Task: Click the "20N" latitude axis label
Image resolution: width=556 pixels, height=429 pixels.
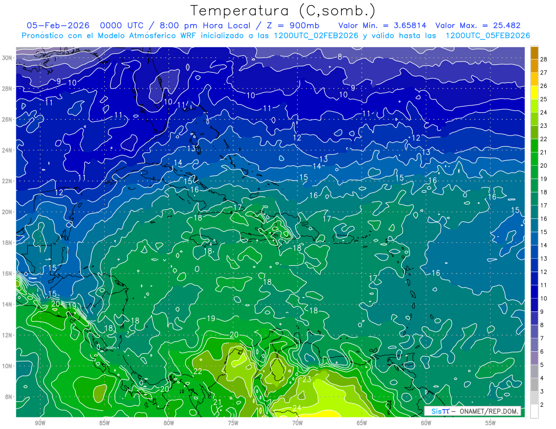Action: (7, 212)
